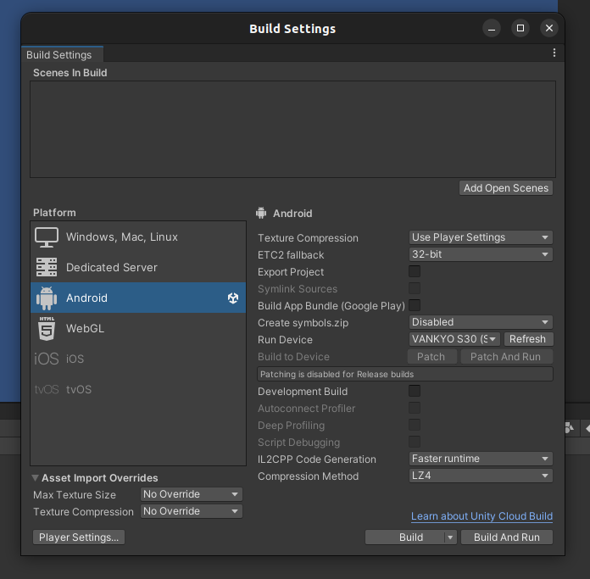The height and width of the screenshot is (579, 590).
Task: Click the large iOS platform logo
Action: pyautogui.click(x=47, y=359)
